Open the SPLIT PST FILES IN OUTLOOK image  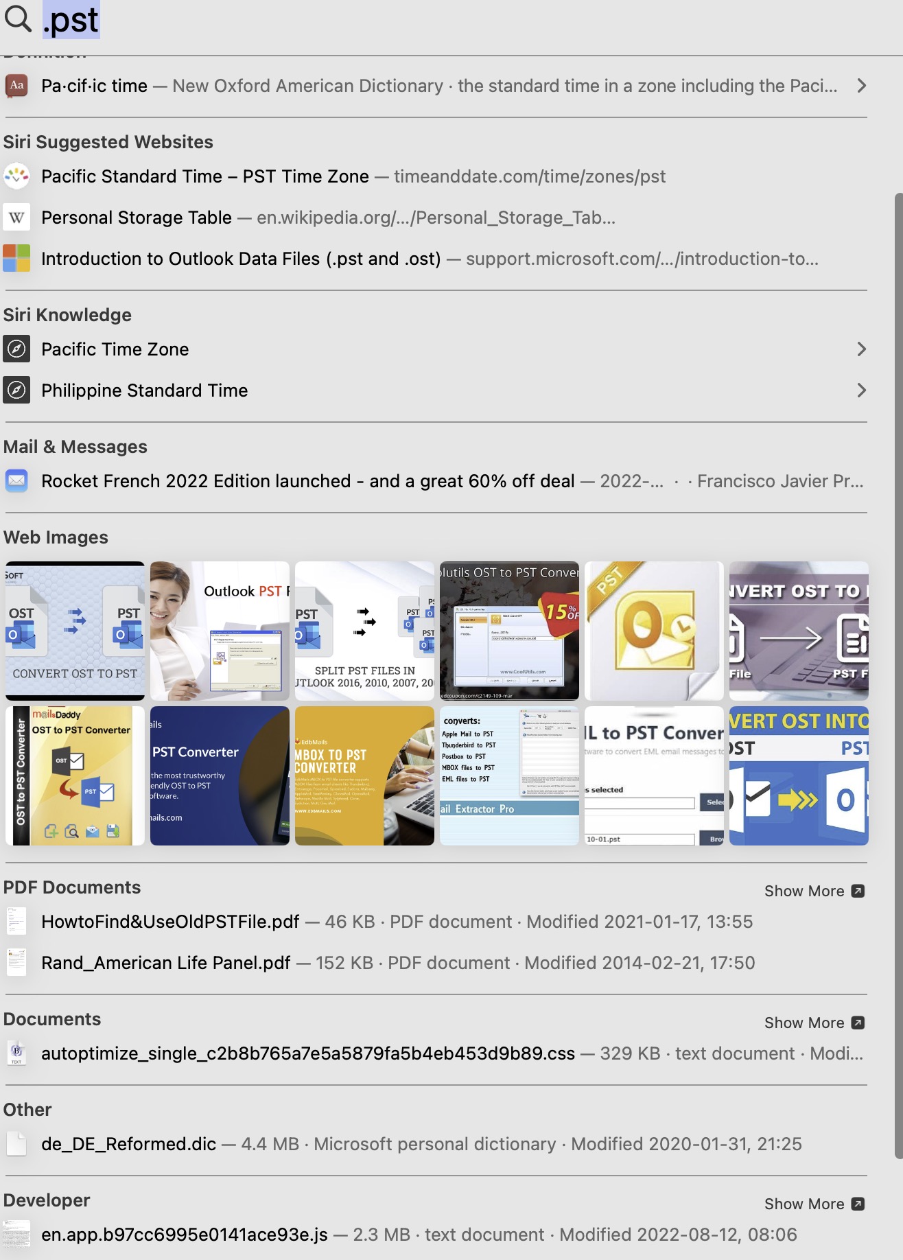[x=364, y=631]
